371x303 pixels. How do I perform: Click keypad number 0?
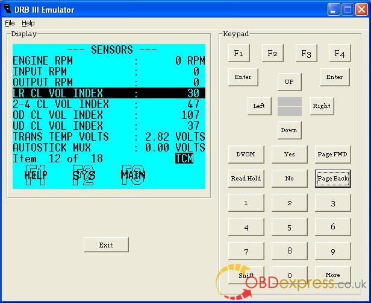289,275
